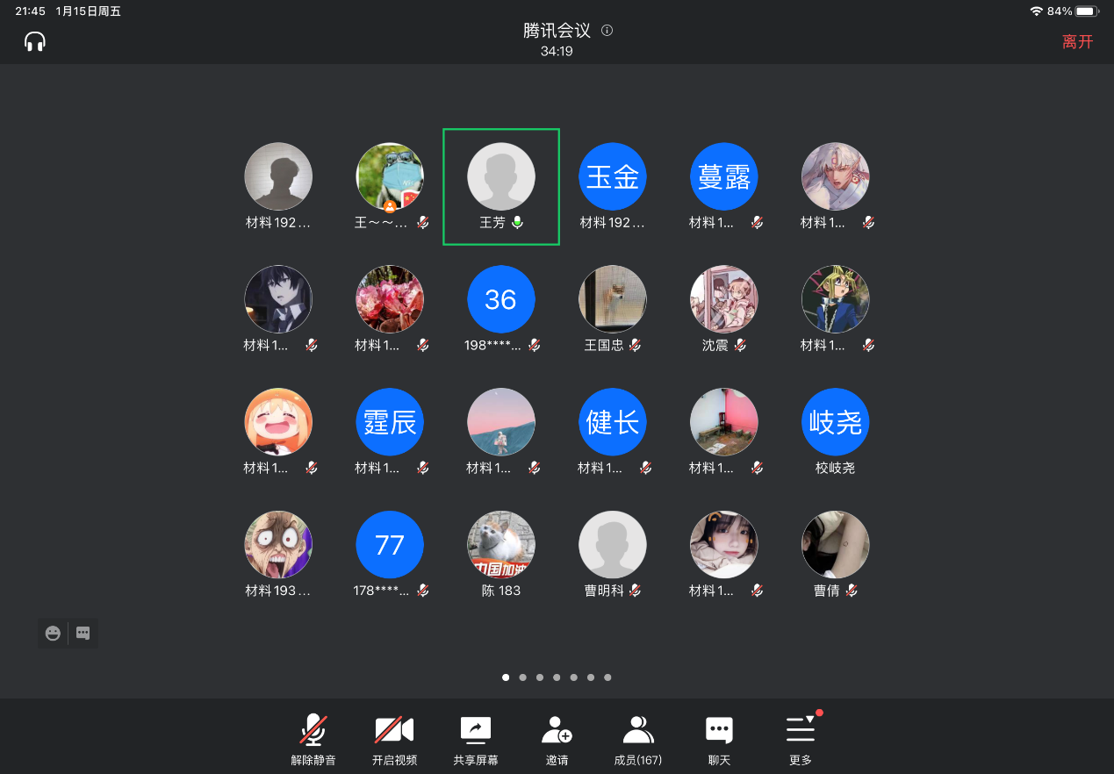Jump to the second participant page dot
This screenshot has height=774, width=1114.
pos(522,677)
